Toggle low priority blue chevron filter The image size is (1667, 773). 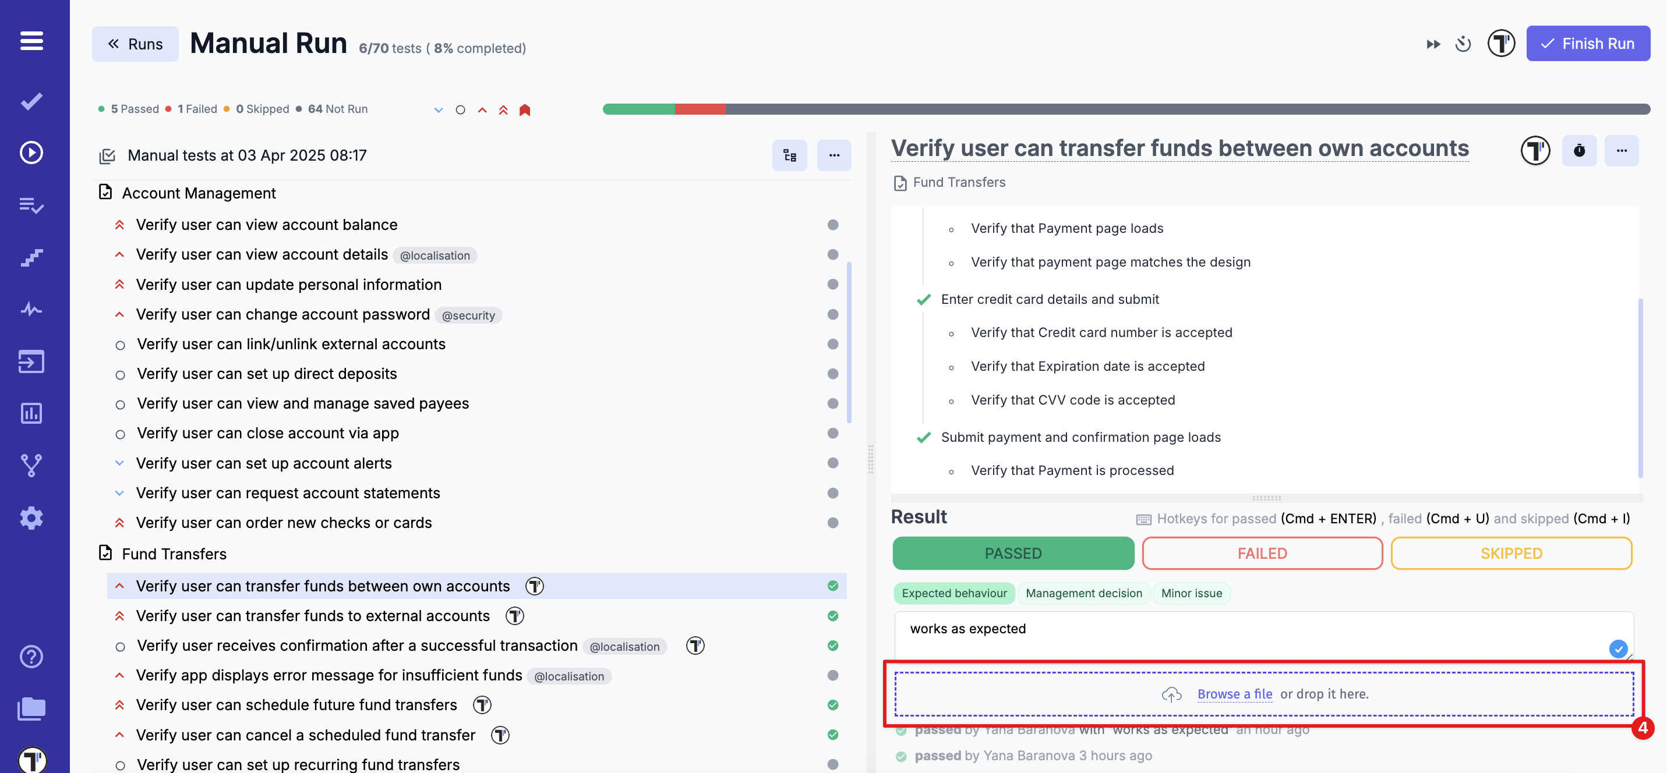438,110
